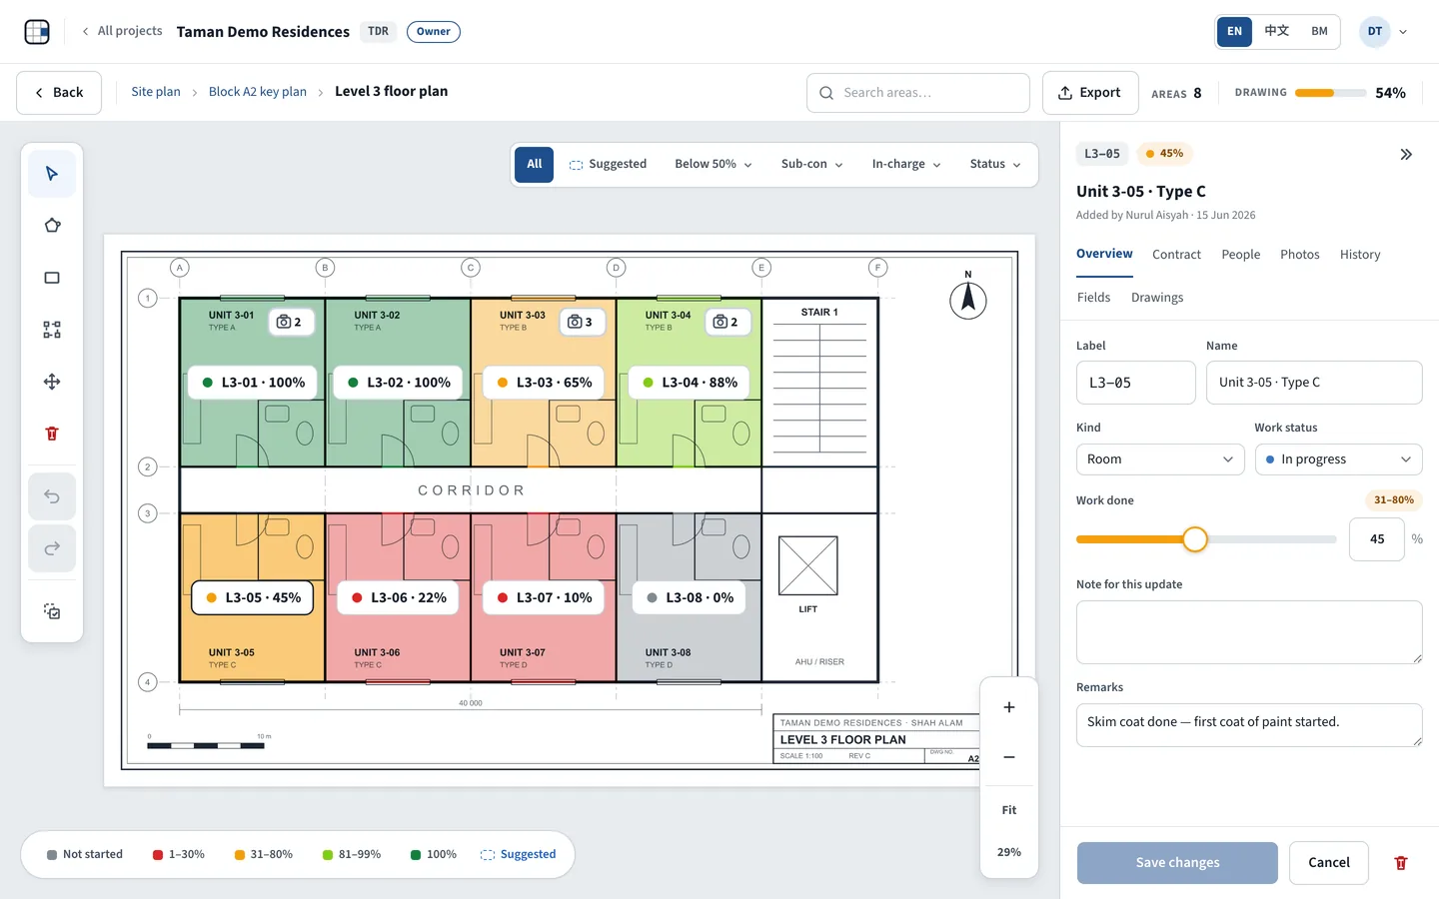Click the redo arrow icon

pos(52,548)
